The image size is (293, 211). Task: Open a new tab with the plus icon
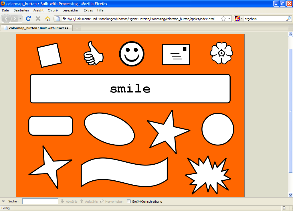[x=76, y=28]
